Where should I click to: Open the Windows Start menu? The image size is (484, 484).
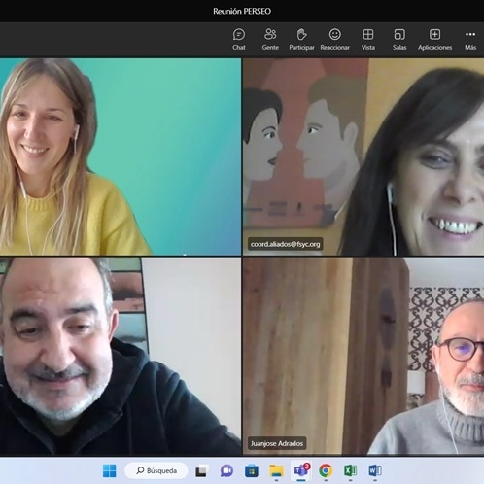coord(109,470)
